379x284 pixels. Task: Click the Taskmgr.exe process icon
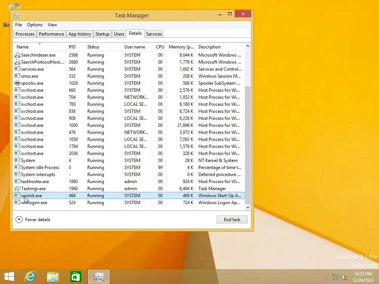tap(17, 188)
